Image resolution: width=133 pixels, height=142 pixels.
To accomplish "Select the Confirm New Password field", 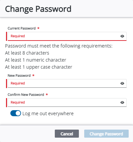I will coord(67,102).
